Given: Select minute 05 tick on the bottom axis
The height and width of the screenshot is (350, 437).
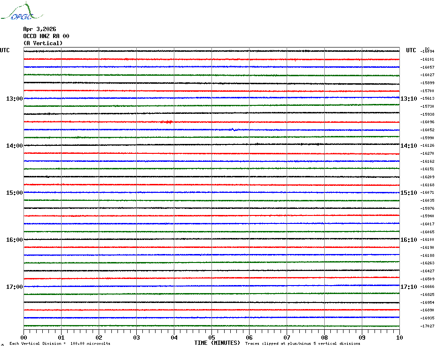Looking at the screenshot, I should point(211,337).
